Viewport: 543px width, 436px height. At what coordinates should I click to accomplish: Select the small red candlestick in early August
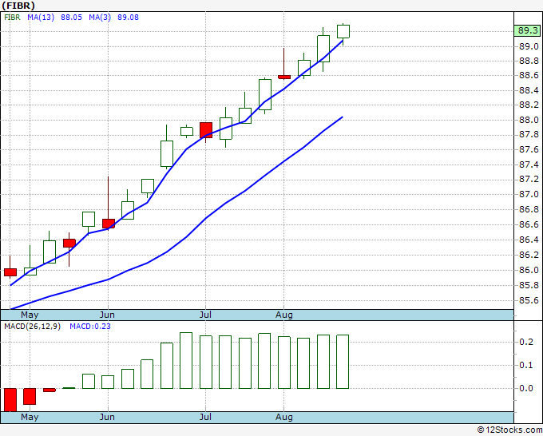point(284,77)
